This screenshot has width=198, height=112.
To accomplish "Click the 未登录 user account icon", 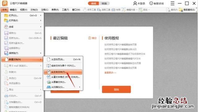I will click(x=135, y=3).
